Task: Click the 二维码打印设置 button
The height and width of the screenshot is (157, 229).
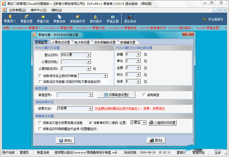Action: click(163, 123)
